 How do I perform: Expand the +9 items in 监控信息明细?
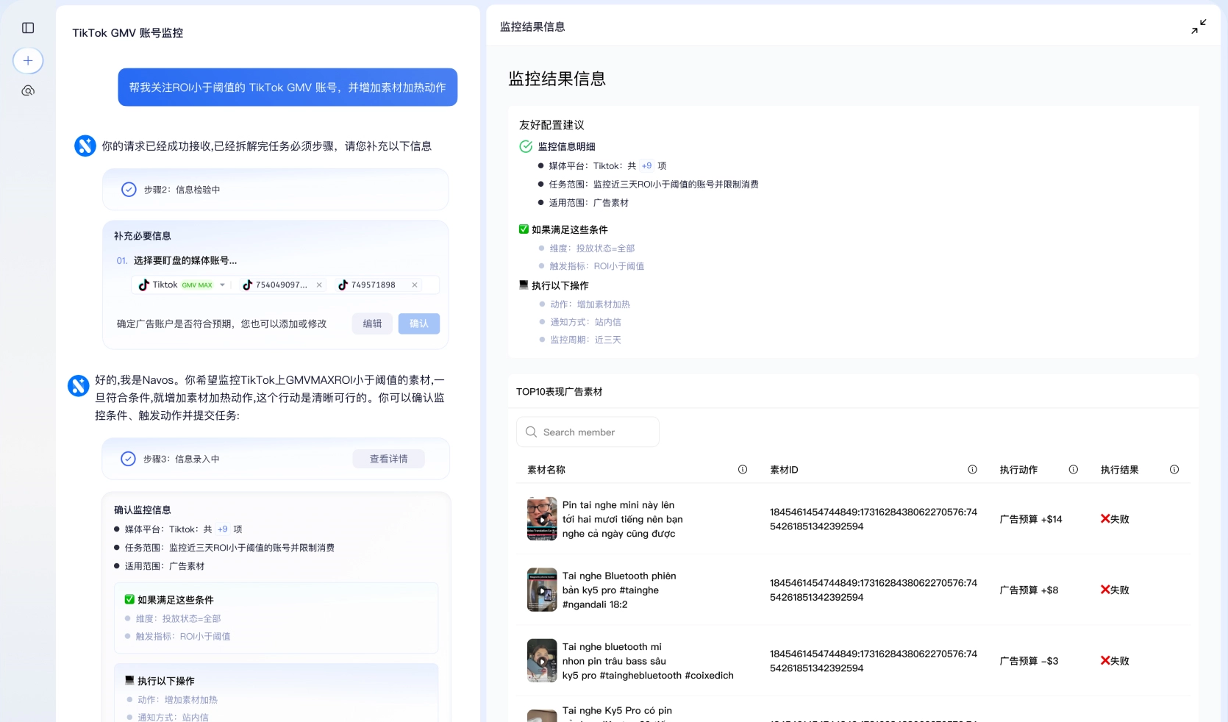click(646, 166)
